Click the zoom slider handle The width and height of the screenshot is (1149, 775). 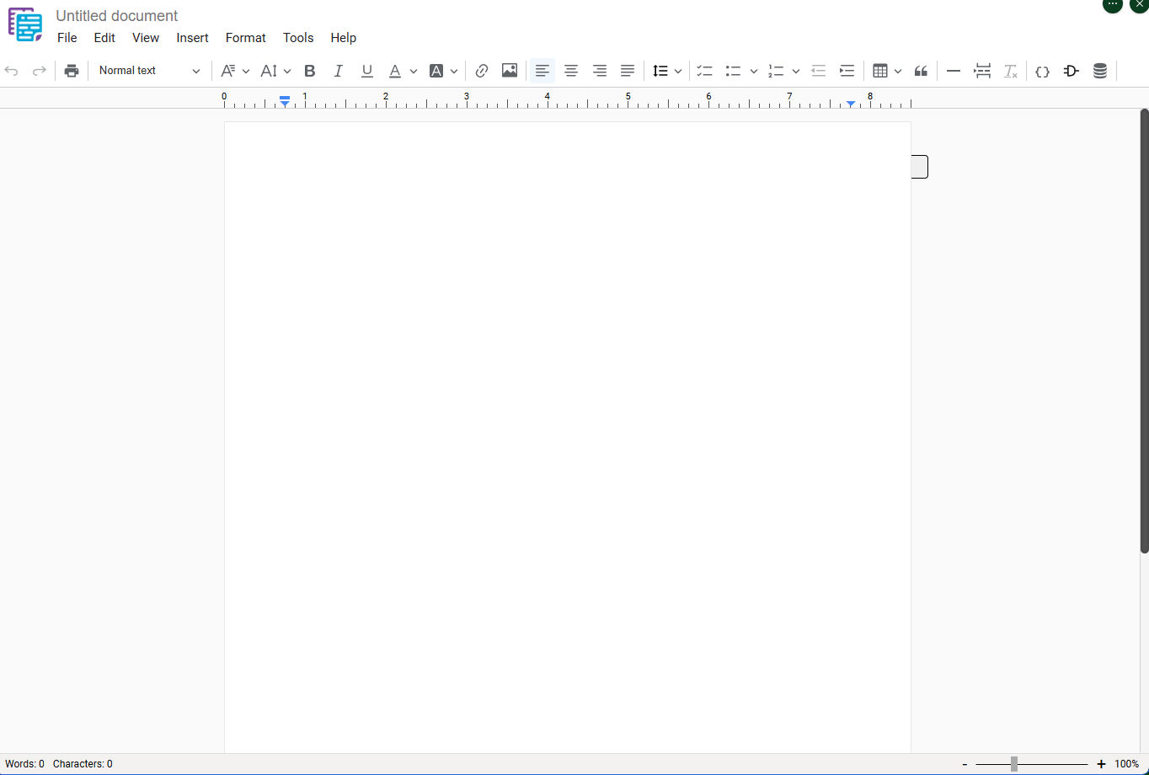click(1014, 764)
